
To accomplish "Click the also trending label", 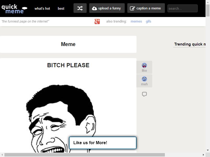I will click(x=116, y=21).
